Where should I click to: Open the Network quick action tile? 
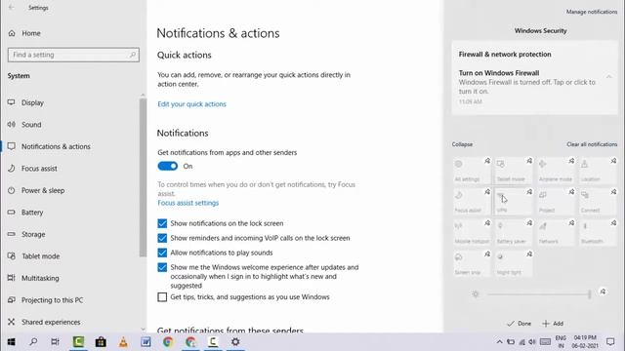(556, 233)
